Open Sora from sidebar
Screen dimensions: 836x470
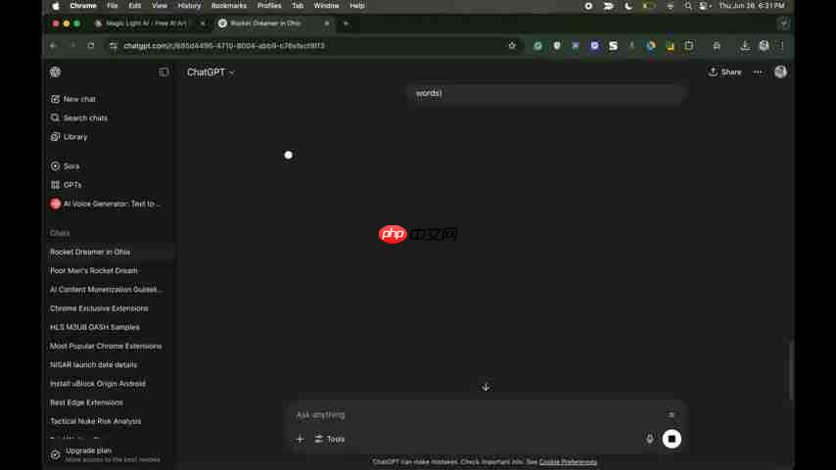[65, 166]
